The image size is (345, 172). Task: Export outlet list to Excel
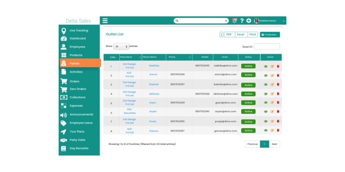click(241, 35)
